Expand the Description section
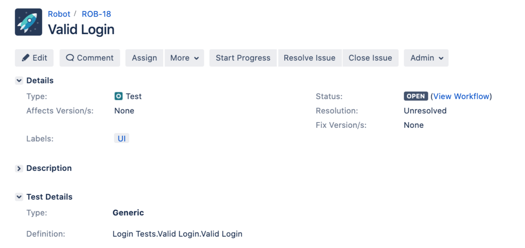Screen dimensions: 525x248 tap(19, 168)
